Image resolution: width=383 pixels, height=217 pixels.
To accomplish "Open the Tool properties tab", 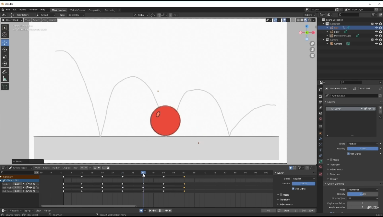I will coord(320,89).
